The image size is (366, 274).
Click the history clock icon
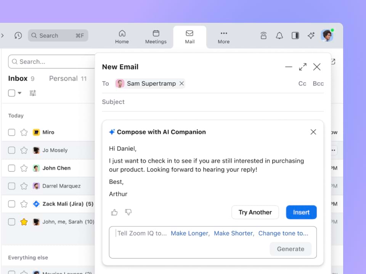[x=18, y=35]
